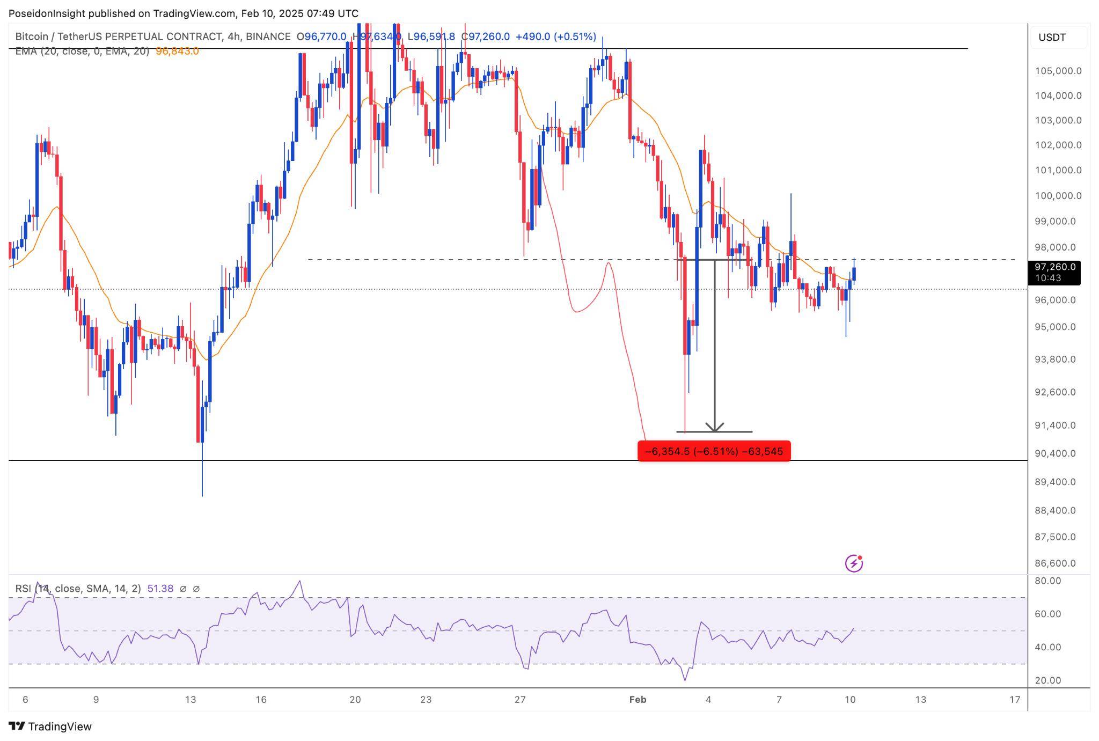This screenshot has height=741, width=1099.
Task: Click the 104,000.0 price axis label
Action: point(1058,96)
